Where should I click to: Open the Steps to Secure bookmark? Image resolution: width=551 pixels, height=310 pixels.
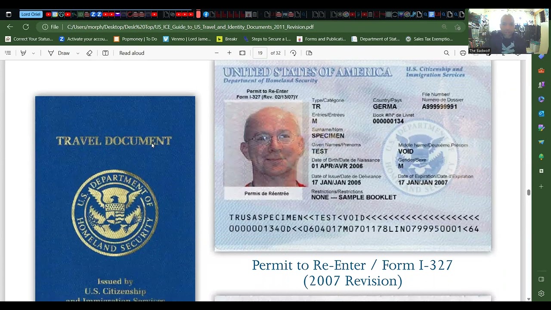click(267, 39)
